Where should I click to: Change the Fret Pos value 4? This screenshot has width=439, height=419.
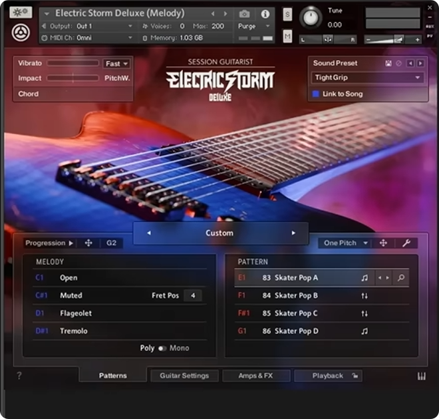pos(193,295)
